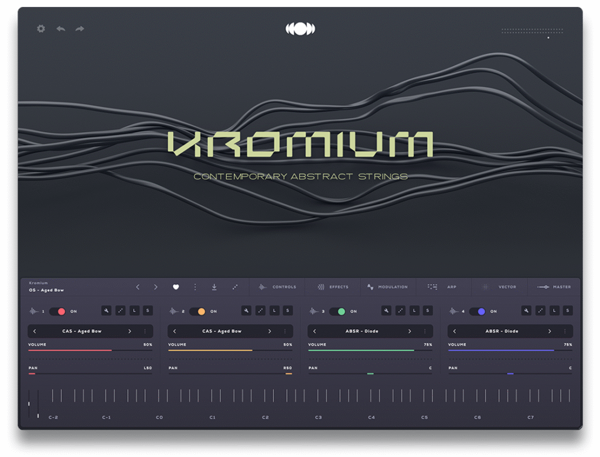Click the download icon in the preset header

214,287
